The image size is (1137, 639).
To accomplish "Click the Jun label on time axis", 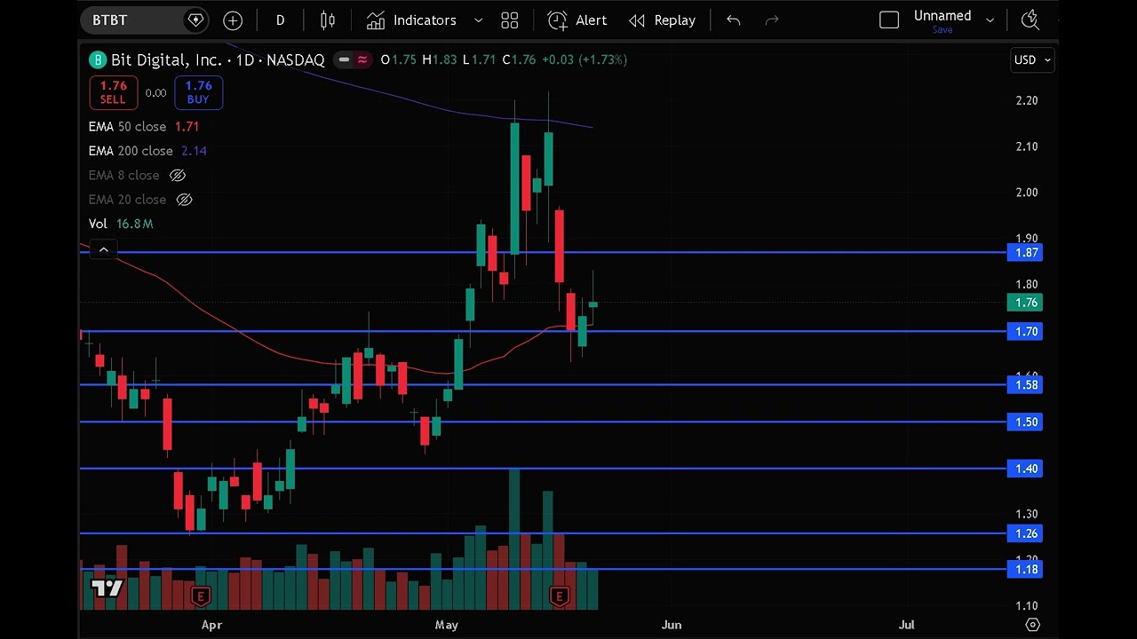I will point(672,625).
